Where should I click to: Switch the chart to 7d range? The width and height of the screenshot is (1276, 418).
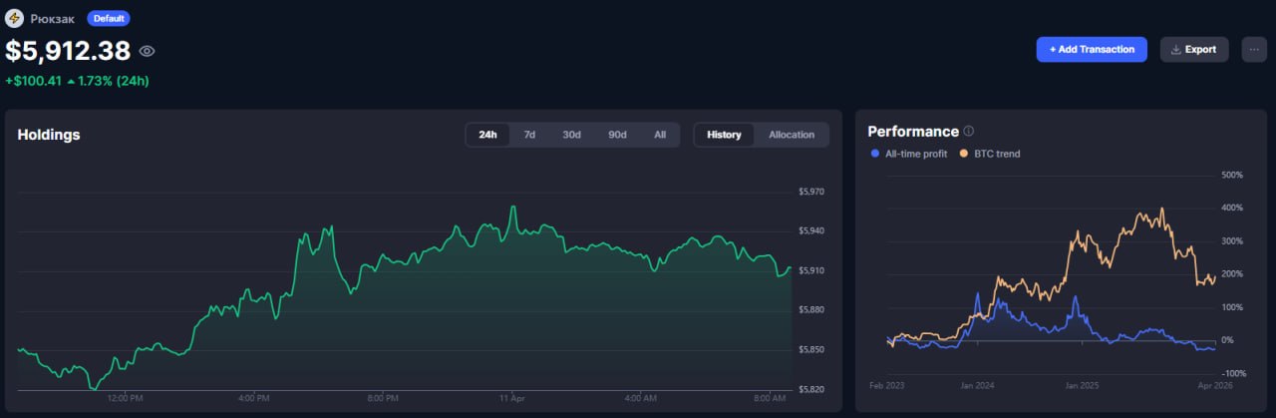tap(529, 135)
